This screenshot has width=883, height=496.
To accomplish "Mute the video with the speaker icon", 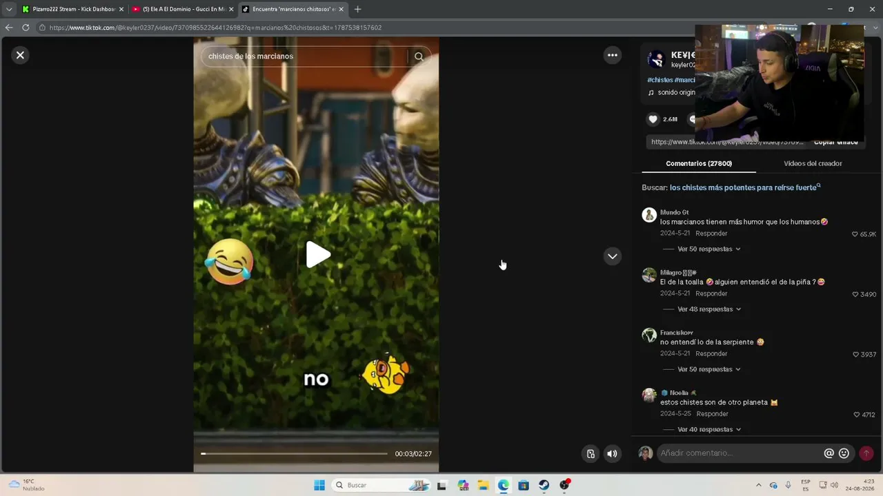I will click(x=612, y=453).
